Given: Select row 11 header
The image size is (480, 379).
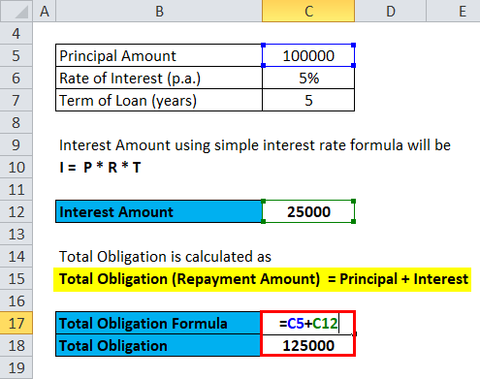Looking at the screenshot, I should (x=16, y=189).
